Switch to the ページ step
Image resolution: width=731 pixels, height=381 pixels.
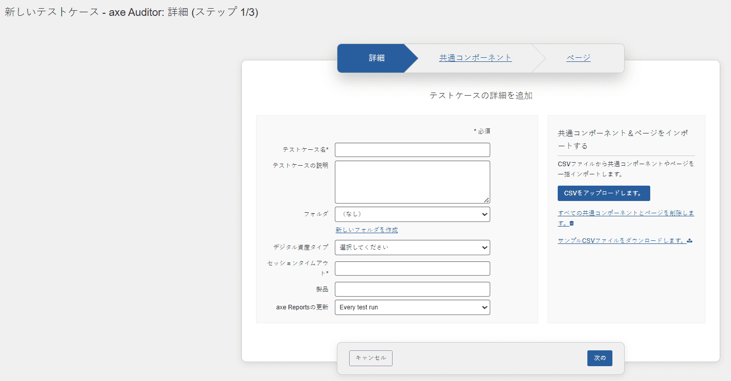[x=578, y=58]
